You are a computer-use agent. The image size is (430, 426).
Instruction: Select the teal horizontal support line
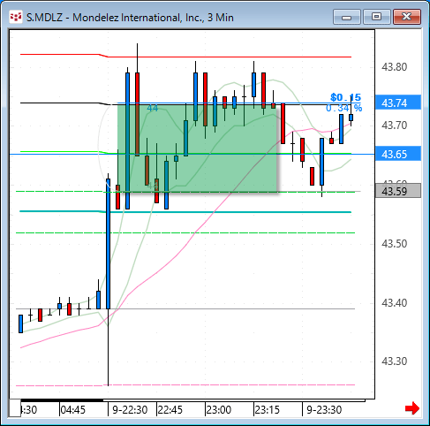[185, 212]
